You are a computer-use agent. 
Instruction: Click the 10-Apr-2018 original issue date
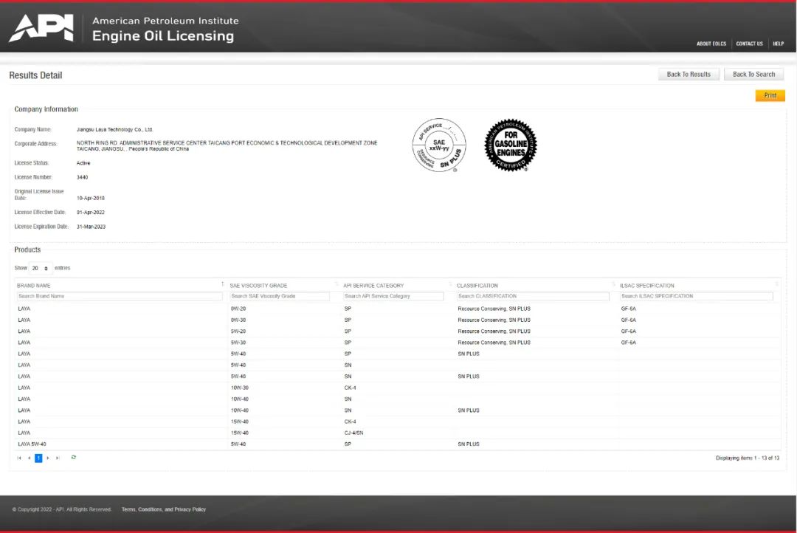91,199
